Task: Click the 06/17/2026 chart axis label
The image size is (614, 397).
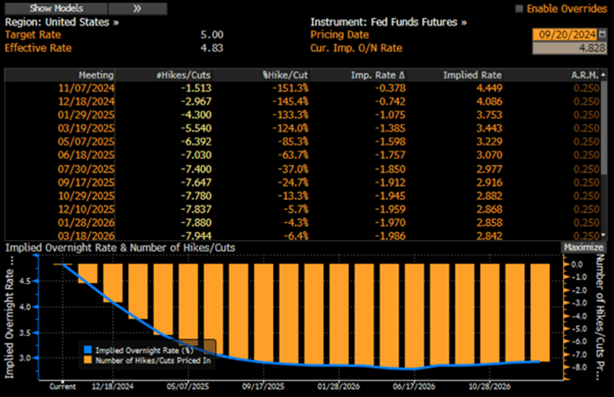Action: point(413,386)
